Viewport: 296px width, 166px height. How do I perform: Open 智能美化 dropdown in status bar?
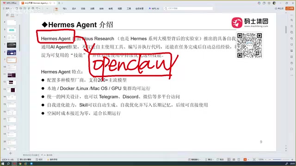click(x=194, y=160)
